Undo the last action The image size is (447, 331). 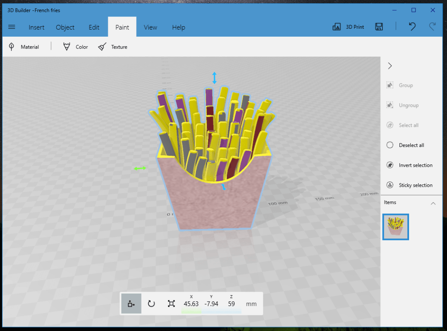coord(412,27)
